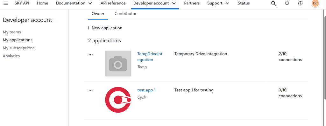The height and width of the screenshot is (126, 326).
Task: Open the help question mark icon
Action: pyautogui.click(x=300, y=3)
